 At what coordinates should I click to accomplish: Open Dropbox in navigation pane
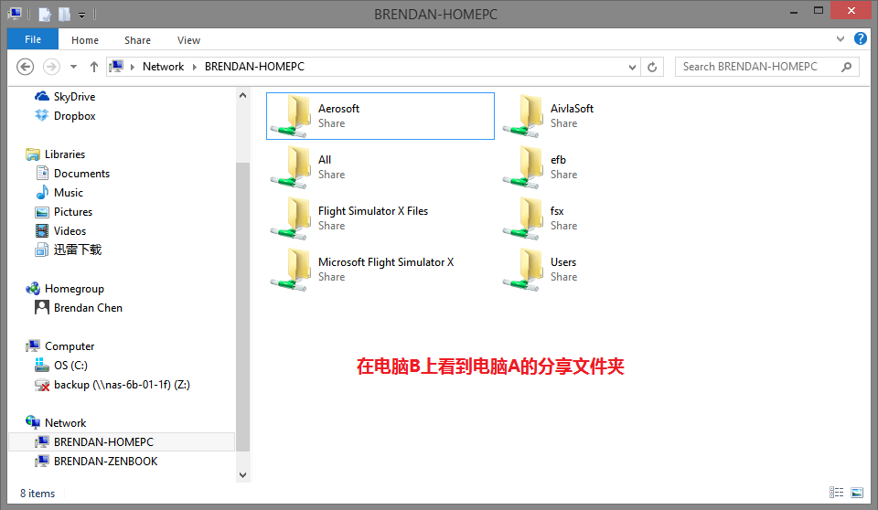pyautogui.click(x=65, y=116)
